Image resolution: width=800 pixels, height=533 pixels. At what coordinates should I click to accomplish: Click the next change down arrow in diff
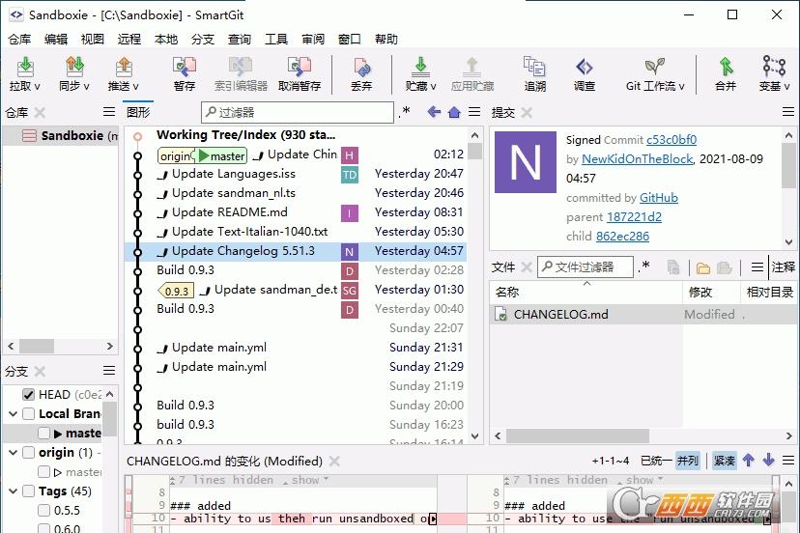[x=769, y=460]
